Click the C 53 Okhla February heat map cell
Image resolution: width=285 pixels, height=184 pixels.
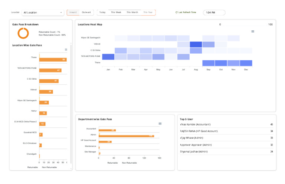pyautogui.click(x=121, y=51)
